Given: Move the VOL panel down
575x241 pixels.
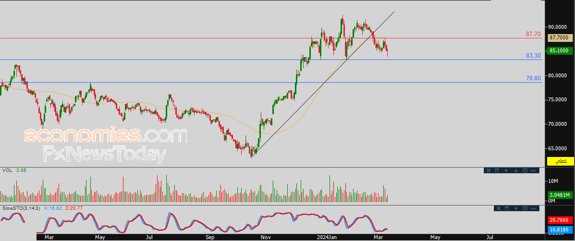Looking at the screenshot, I should 515,170.
